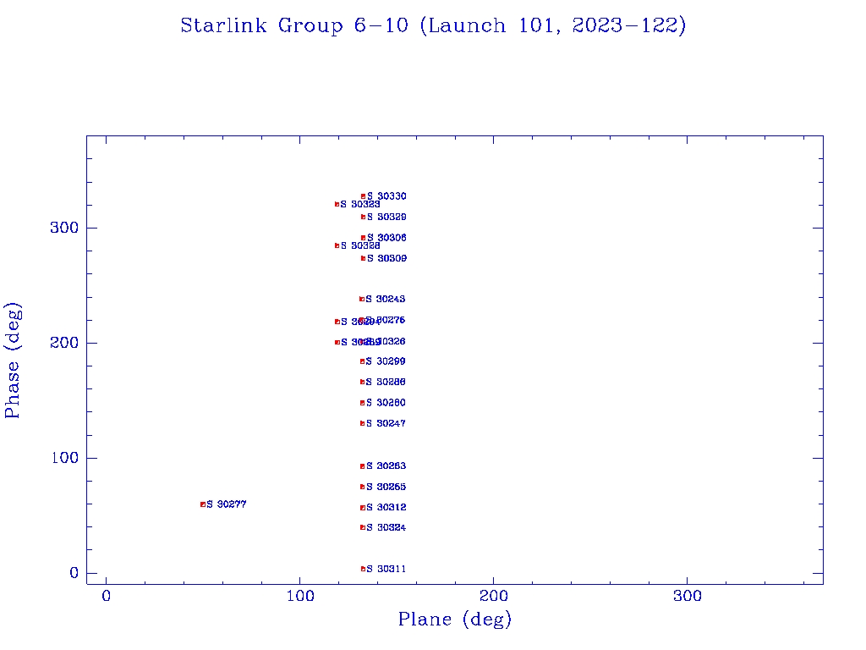The height and width of the screenshot is (650, 866).
Task: Click the 300 tick label on Plane axis
Action: click(687, 597)
